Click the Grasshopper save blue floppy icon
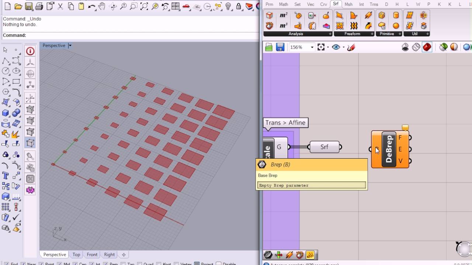The width and height of the screenshot is (472, 265). (280, 47)
